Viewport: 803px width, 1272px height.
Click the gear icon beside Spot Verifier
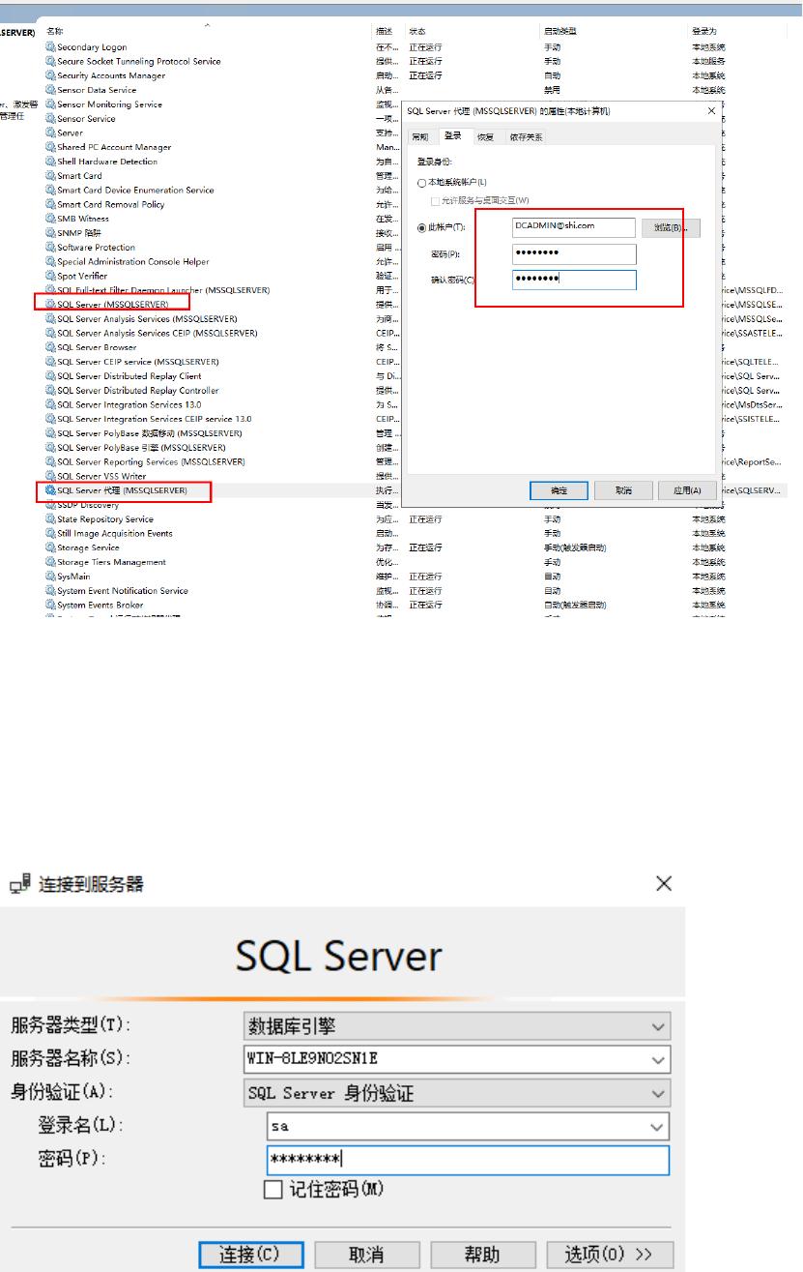[x=50, y=276]
